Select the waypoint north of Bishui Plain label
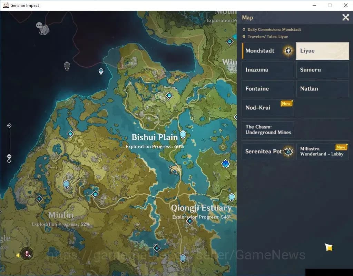This screenshot has width=353, height=276. pyautogui.click(x=169, y=96)
